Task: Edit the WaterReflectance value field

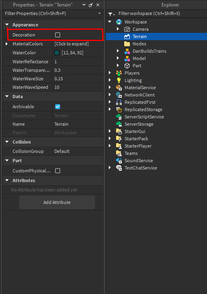Action: pos(78,62)
